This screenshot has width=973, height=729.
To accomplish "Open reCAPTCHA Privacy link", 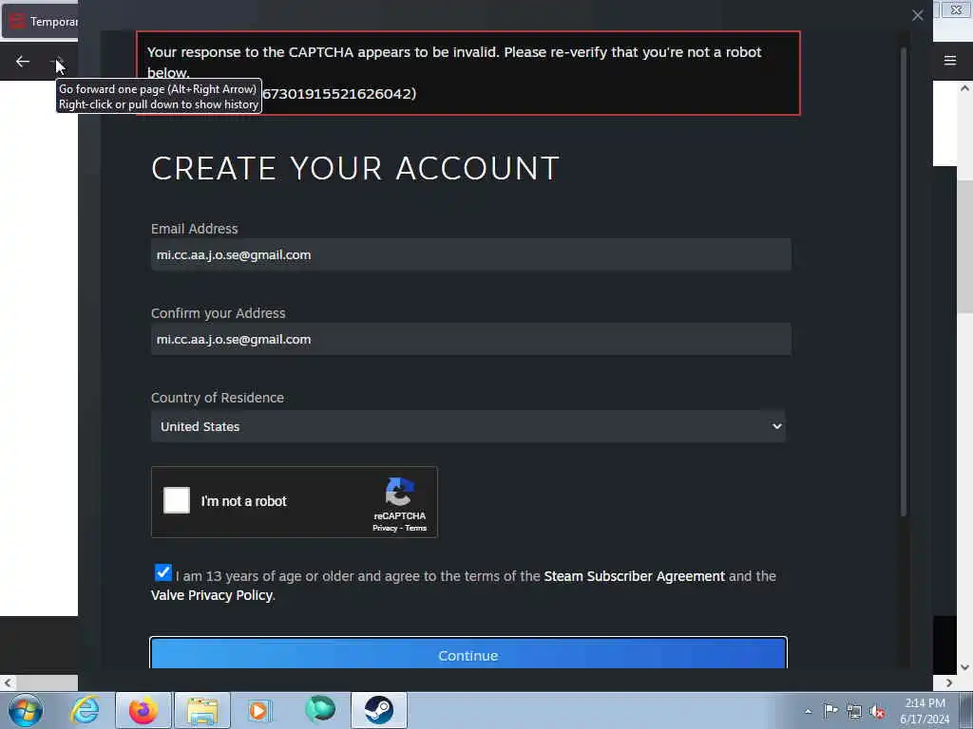I will pos(385,528).
